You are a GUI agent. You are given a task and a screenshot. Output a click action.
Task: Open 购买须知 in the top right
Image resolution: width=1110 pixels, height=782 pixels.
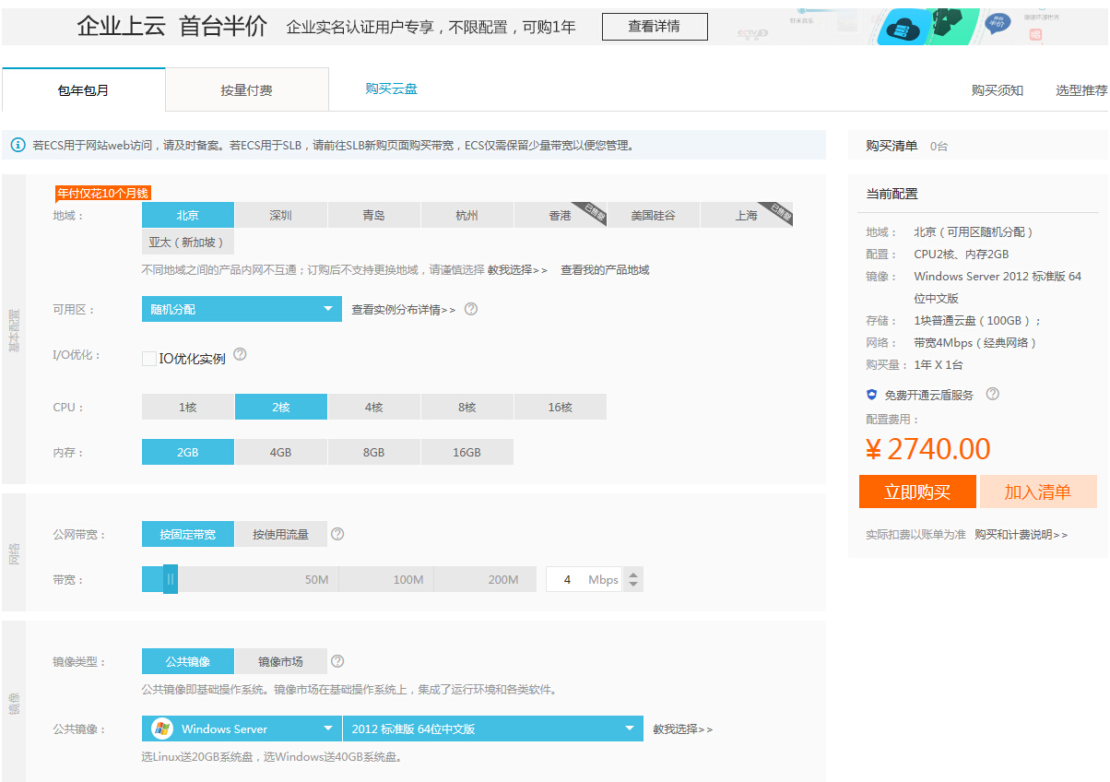(998, 90)
